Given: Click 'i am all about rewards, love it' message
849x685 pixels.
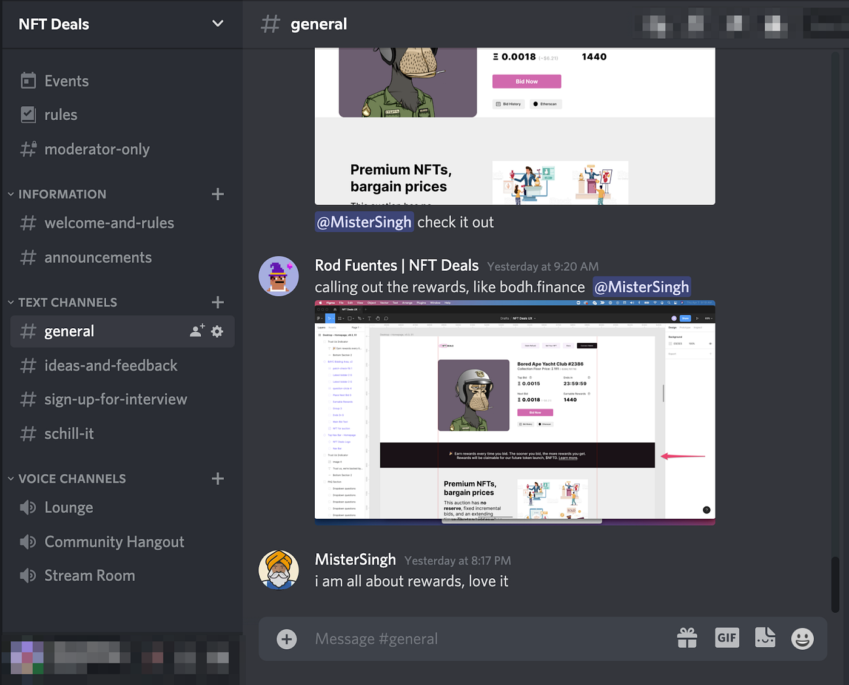Looking at the screenshot, I should pyautogui.click(x=412, y=581).
